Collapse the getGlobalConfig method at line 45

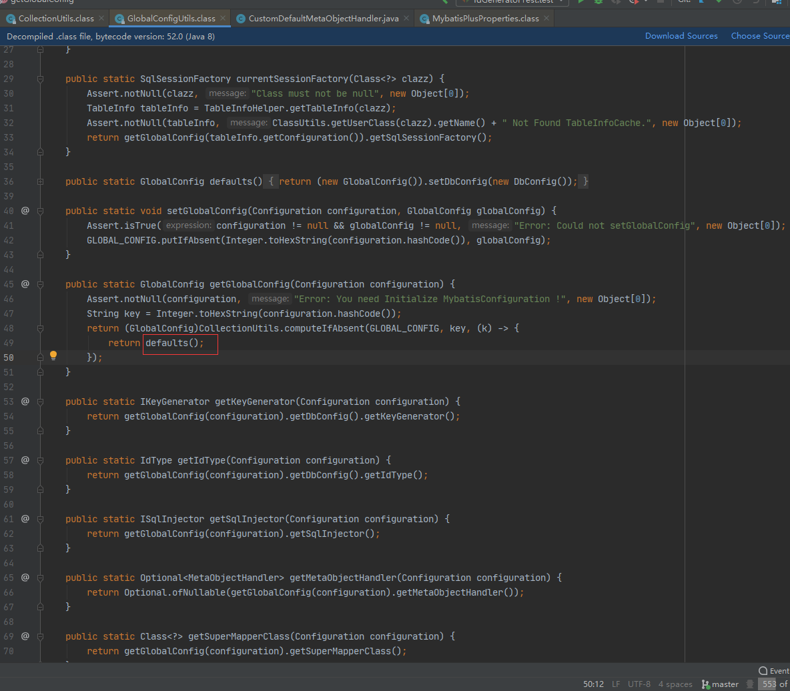[41, 284]
